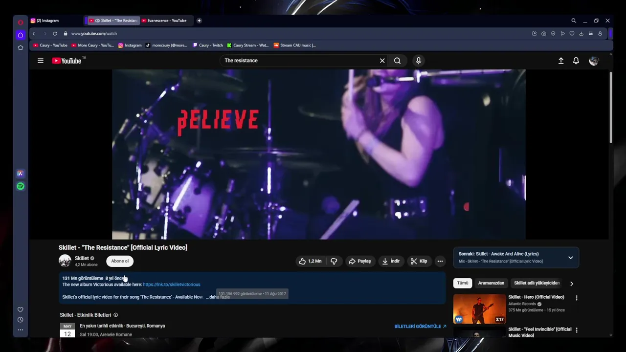Take a snapshot with camera icon
The image size is (626, 352).
(x=544, y=34)
